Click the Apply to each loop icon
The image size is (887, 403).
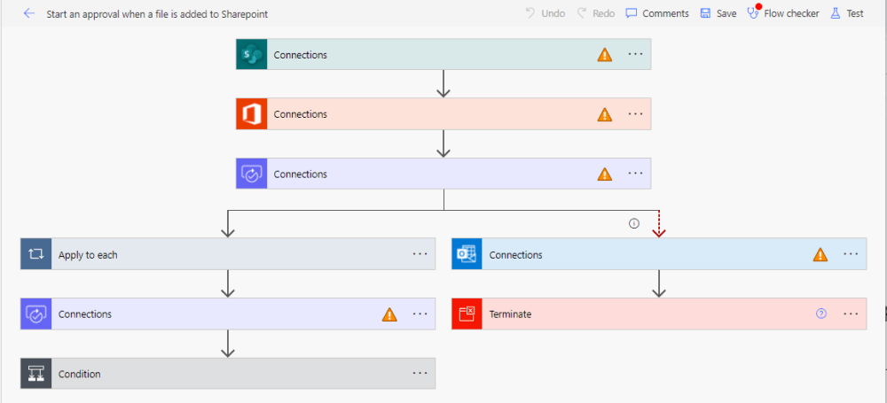tap(35, 254)
